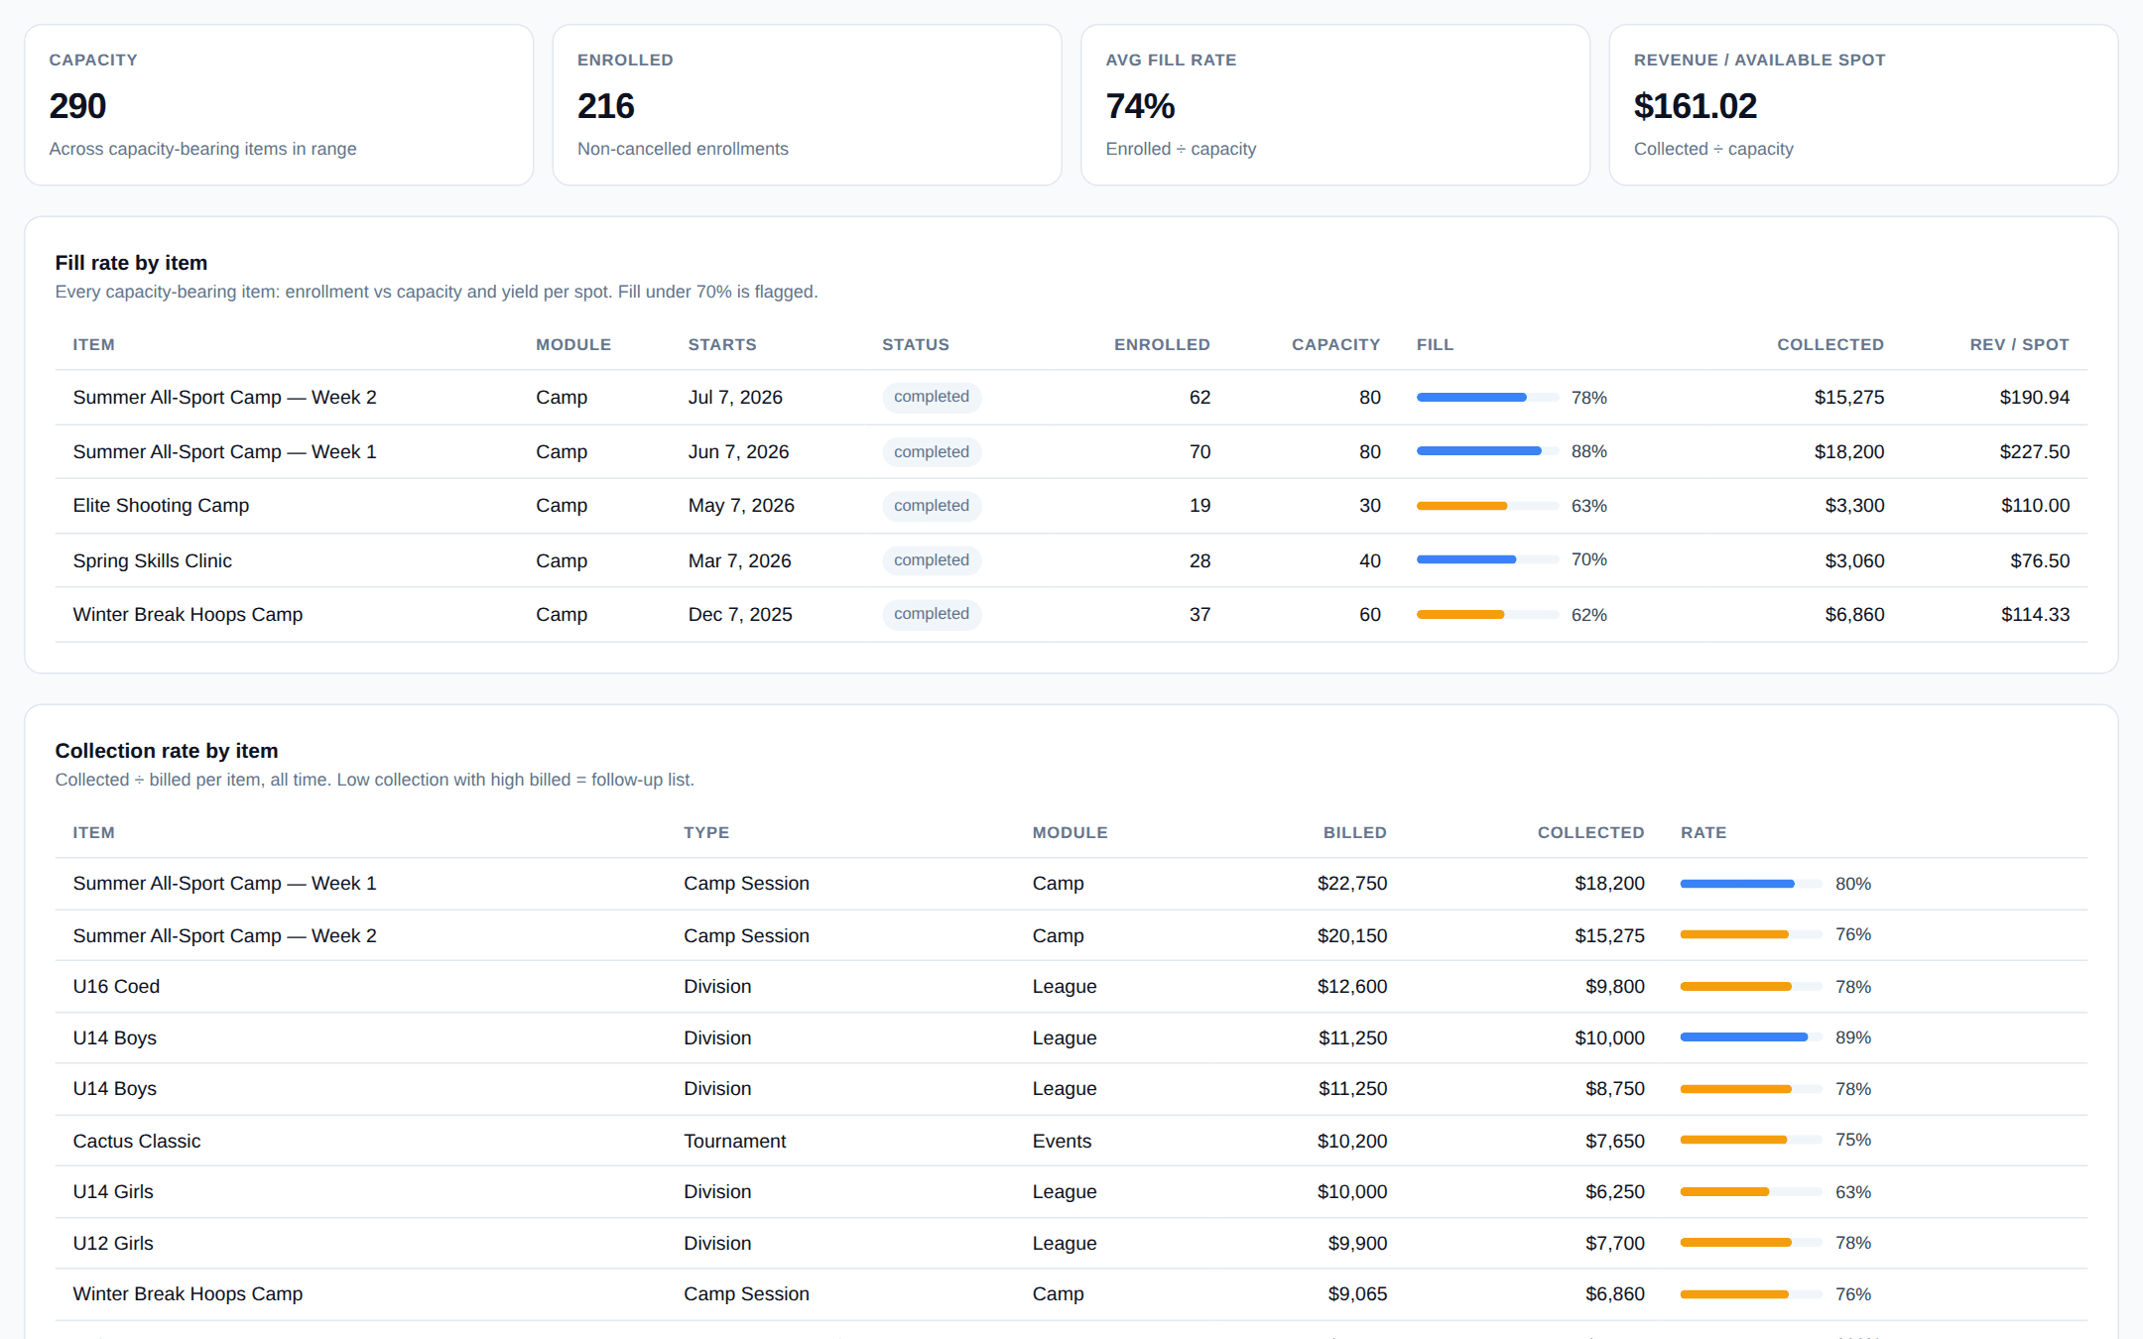Click the STARTS column header in fill table
Screen dimensions: 2143x1339
click(722, 344)
